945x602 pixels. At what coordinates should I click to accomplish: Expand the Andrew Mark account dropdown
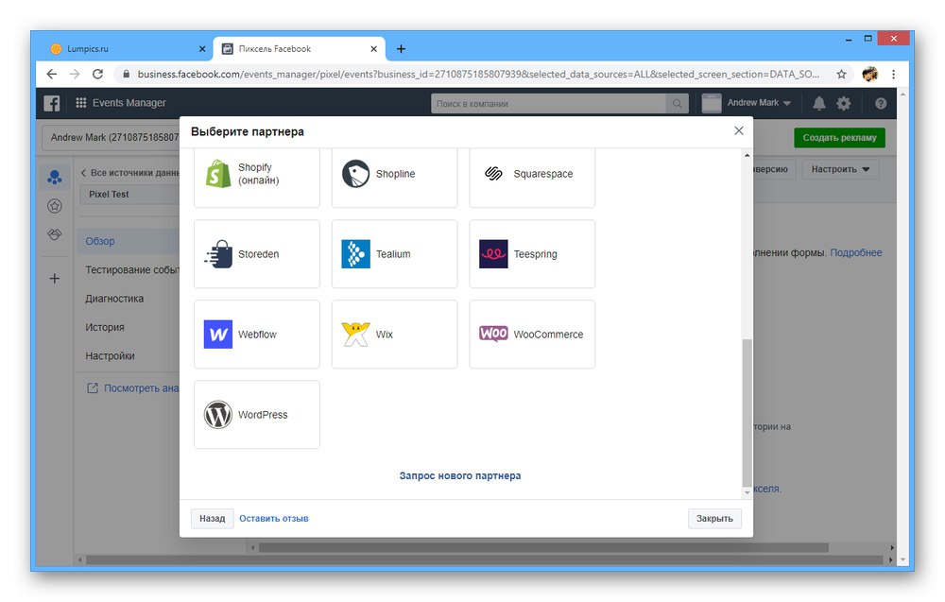pyautogui.click(x=759, y=103)
